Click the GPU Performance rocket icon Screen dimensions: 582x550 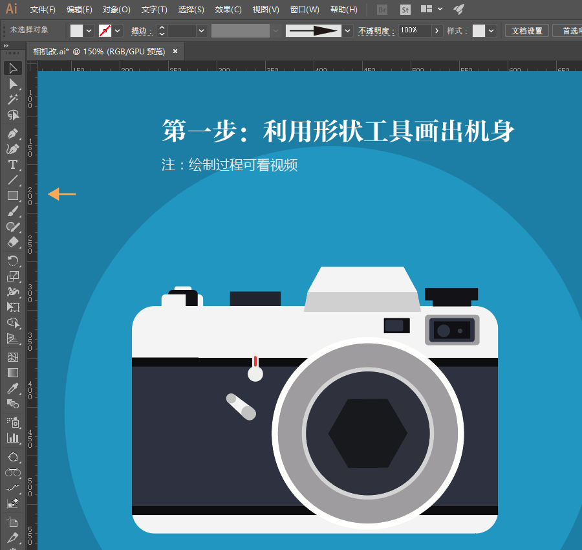point(458,9)
